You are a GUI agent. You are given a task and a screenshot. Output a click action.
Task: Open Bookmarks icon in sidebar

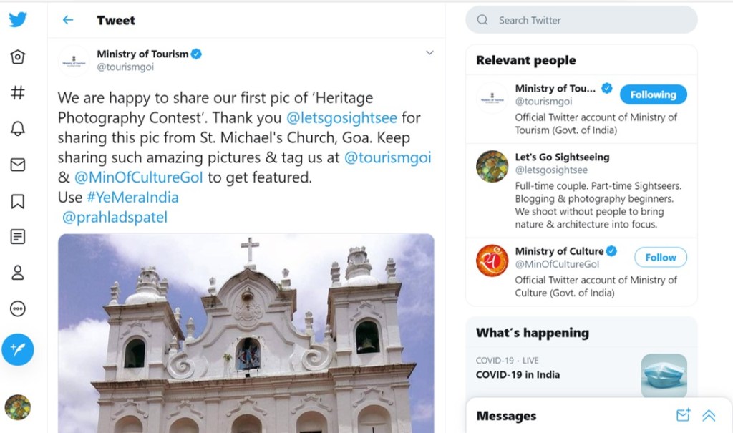[x=18, y=201]
